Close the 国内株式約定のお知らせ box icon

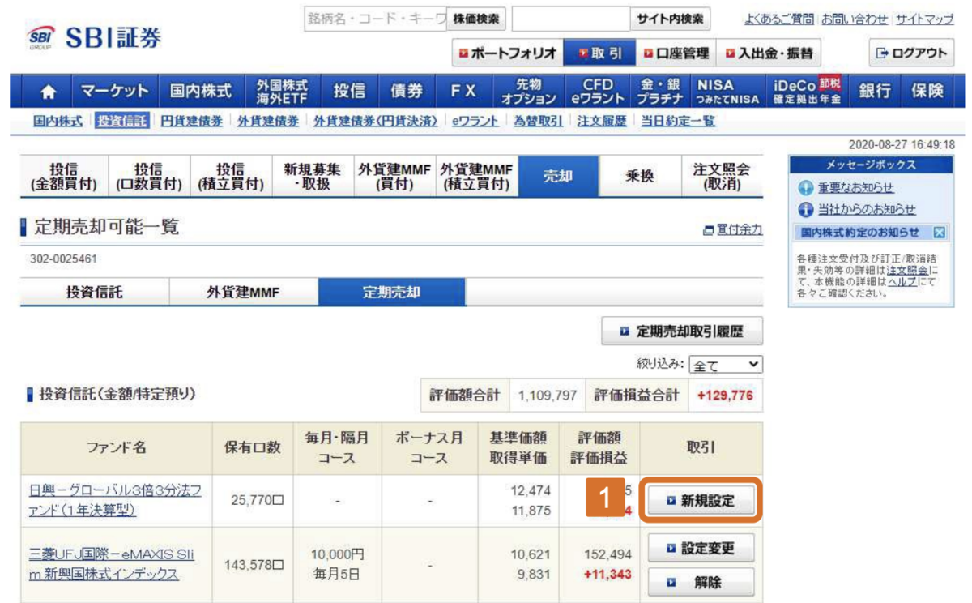940,233
